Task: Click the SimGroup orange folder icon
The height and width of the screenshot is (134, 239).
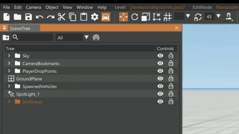Action: click(x=18, y=101)
